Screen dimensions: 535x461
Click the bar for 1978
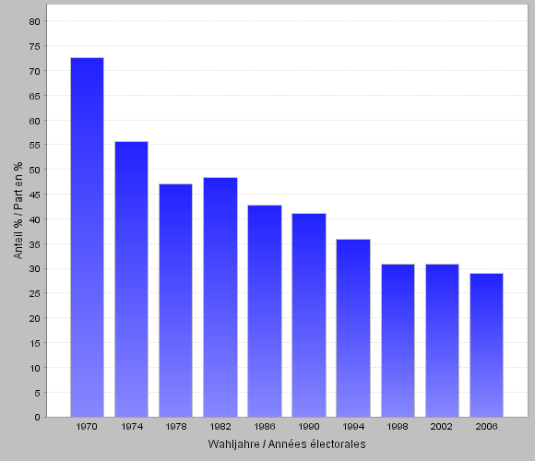coord(175,301)
